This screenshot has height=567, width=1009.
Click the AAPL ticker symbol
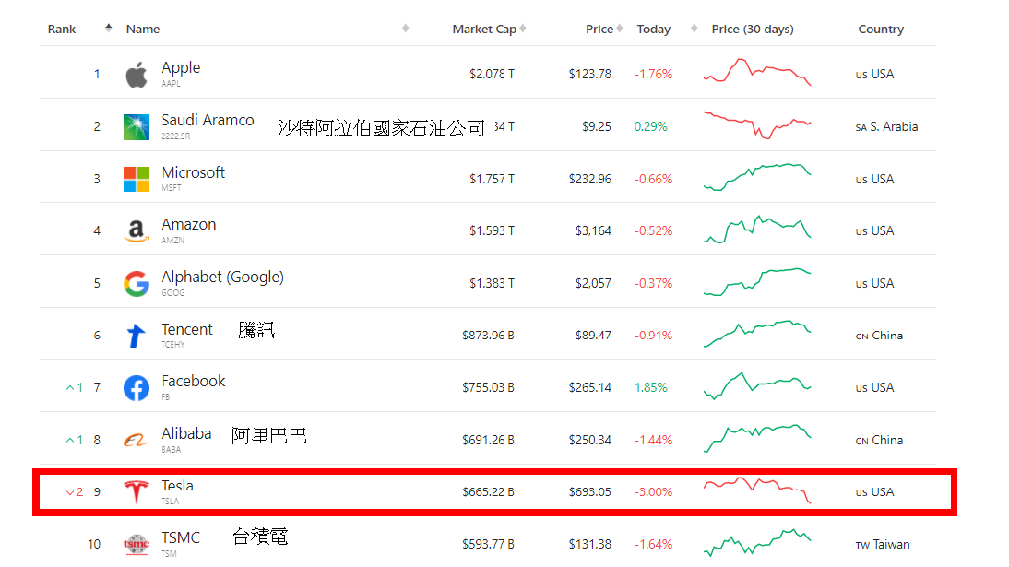(x=171, y=84)
